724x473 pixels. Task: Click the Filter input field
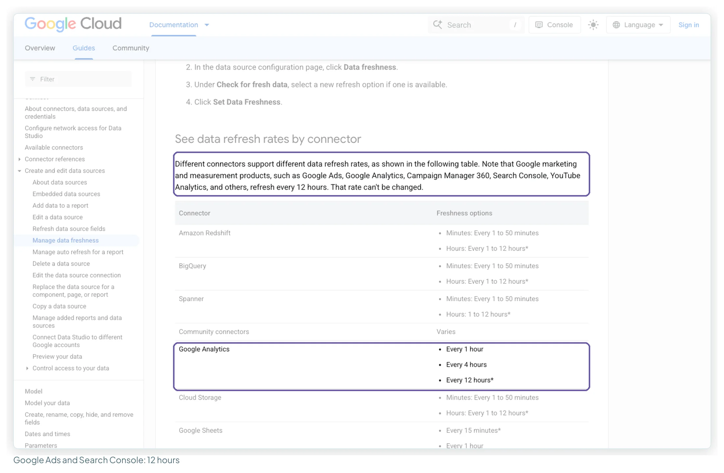click(x=78, y=79)
